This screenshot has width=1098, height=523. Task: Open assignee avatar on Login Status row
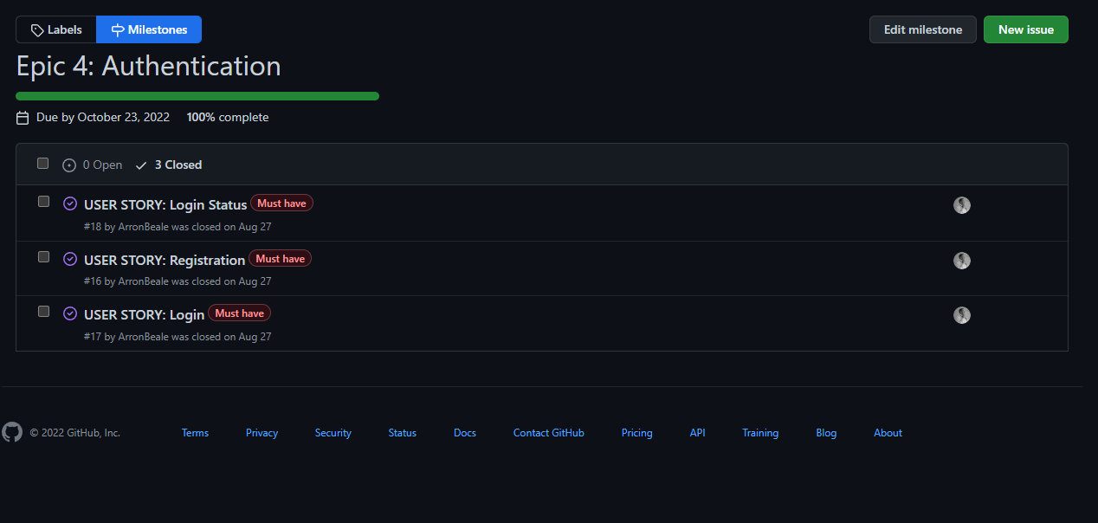tap(961, 205)
